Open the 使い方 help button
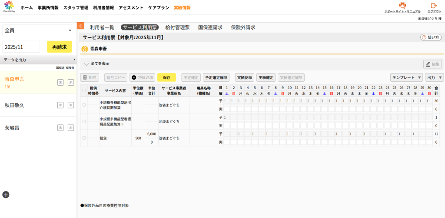The image size is (445, 218). [431, 37]
